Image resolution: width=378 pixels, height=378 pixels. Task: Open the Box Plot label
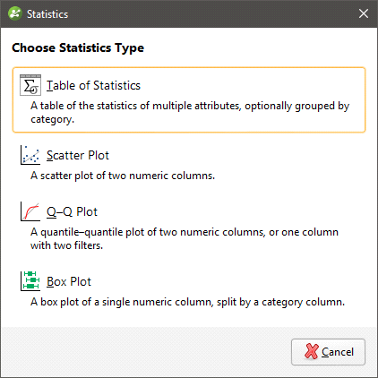[x=69, y=281]
